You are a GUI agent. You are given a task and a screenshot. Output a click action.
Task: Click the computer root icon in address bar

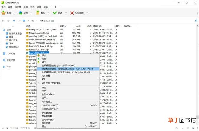point(24,21)
